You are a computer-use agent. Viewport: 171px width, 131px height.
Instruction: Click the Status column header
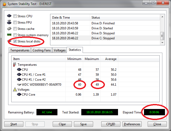click(x=125, y=18)
